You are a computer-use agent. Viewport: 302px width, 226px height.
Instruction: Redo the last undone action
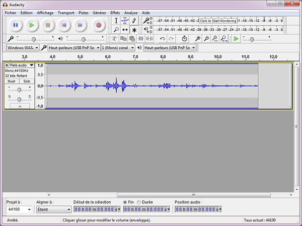pyautogui.click(x=171, y=39)
